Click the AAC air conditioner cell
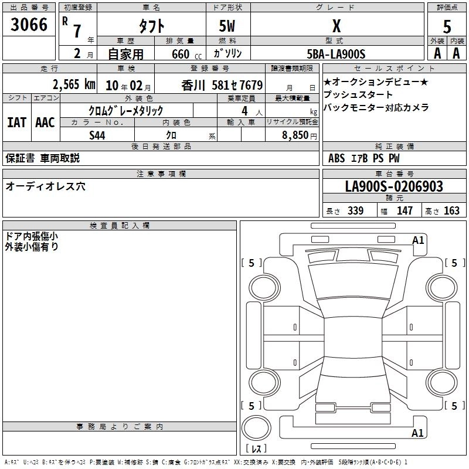 pos(45,123)
